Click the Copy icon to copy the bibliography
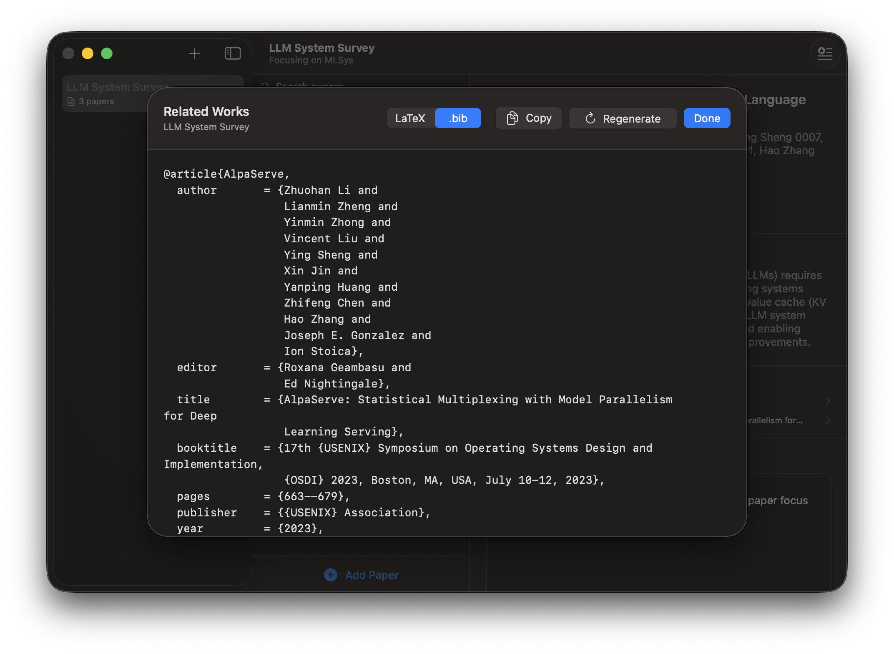The width and height of the screenshot is (894, 654). click(512, 118)
